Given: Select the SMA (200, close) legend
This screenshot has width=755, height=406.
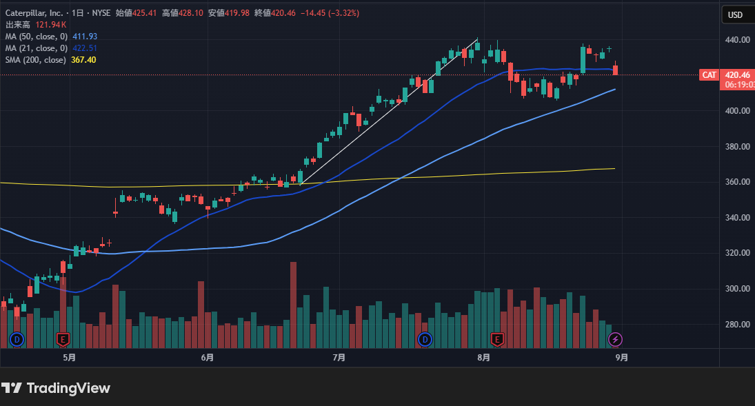Looking at the screenshot, I should (36, 60).
